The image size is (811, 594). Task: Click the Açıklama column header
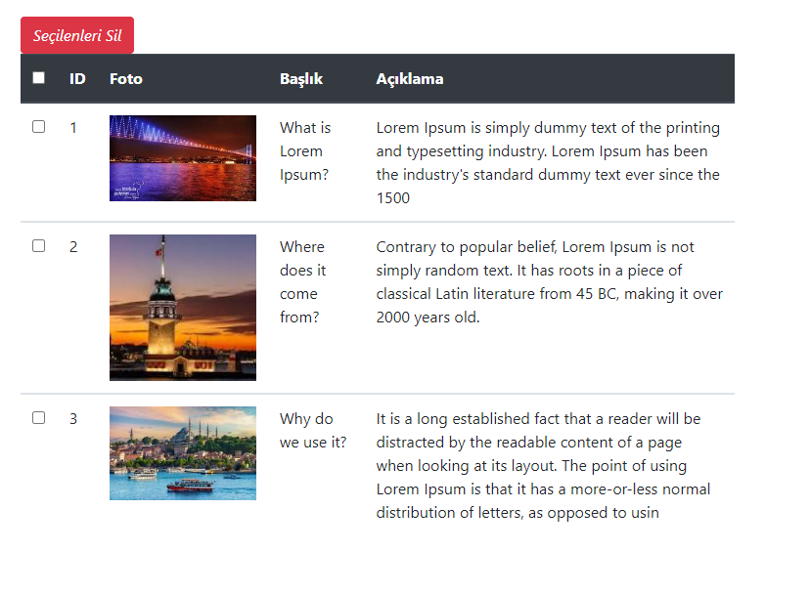point(410,78)
